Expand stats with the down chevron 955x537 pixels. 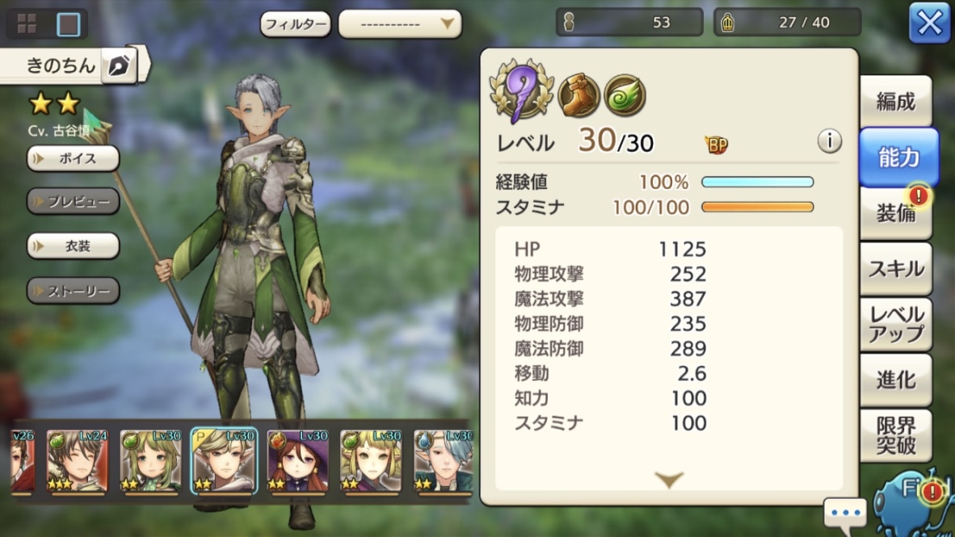[669, 480]
